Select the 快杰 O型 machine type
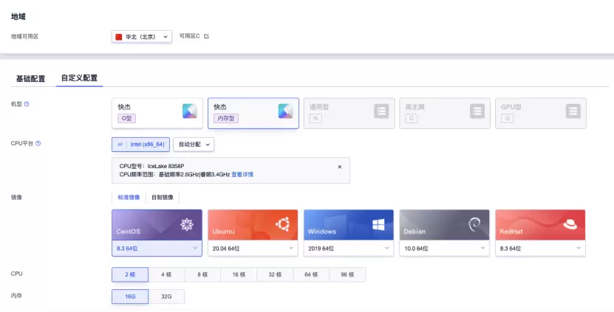The image size is (614, 312). pyautogui.click(x=156, y=114)
